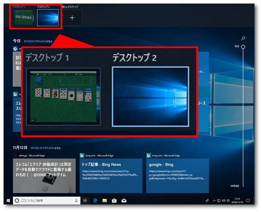
Task: Activate the microphone icon in the search box
Action: (x=76, y=200)
